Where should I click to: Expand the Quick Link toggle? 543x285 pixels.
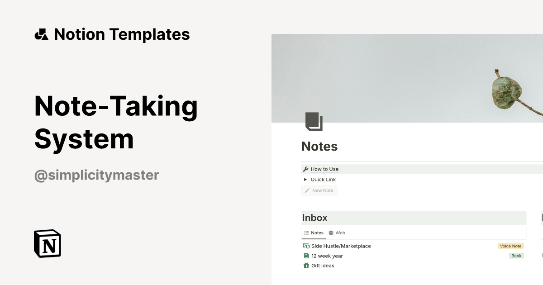pyautogui.click(x=305, y=179)
